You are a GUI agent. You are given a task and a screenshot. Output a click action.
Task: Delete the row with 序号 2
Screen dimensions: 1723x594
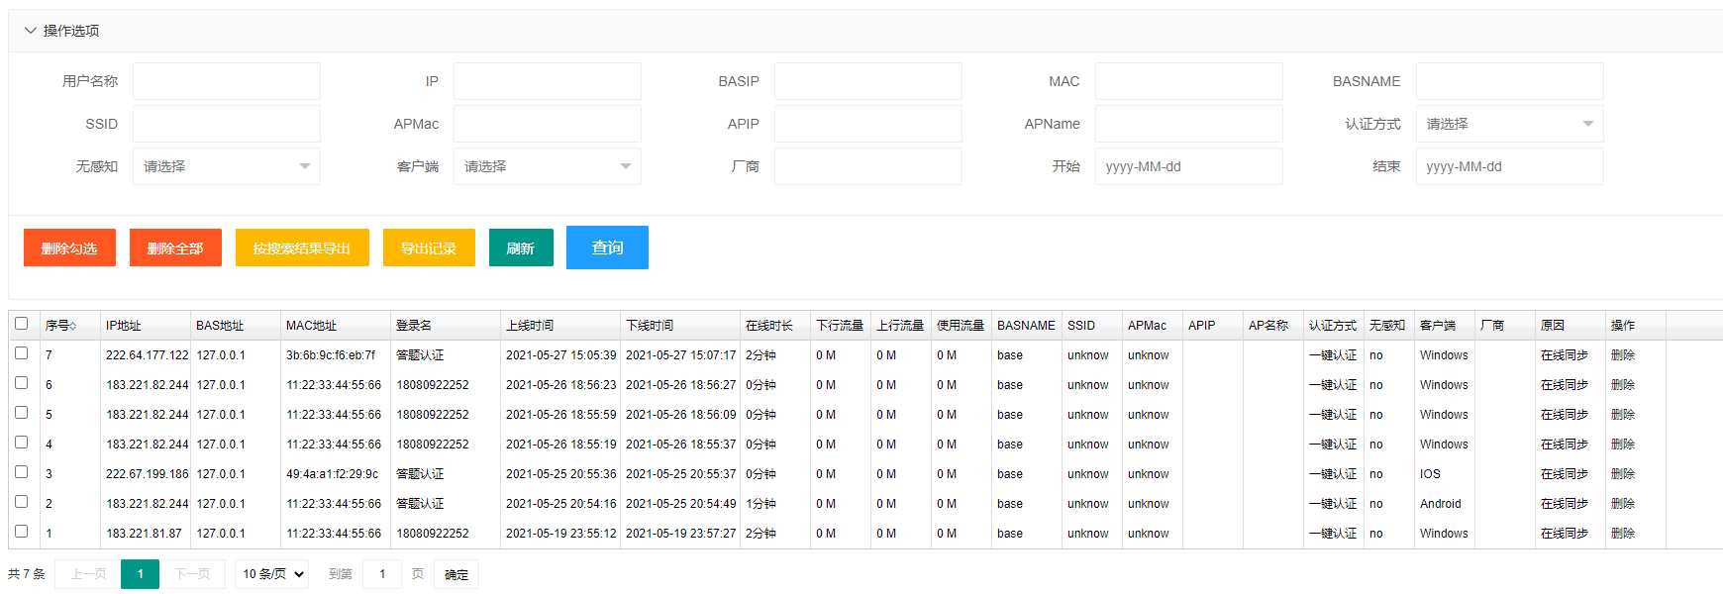[x=1623, y=504]
